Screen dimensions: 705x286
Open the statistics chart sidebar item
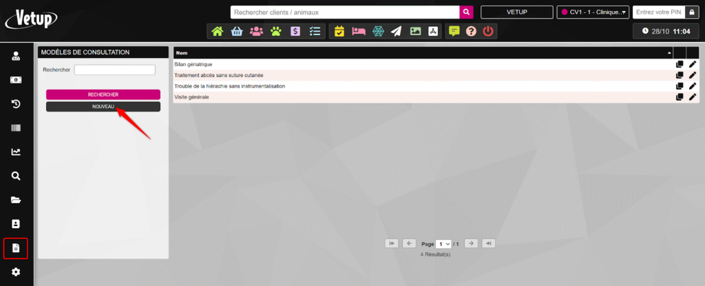pyautogui.click(x=16, y=152)
